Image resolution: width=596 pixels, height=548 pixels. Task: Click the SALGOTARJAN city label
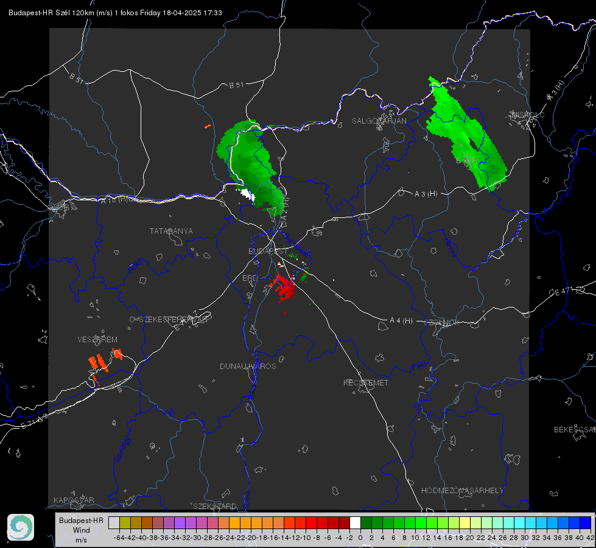pos(379,121)
